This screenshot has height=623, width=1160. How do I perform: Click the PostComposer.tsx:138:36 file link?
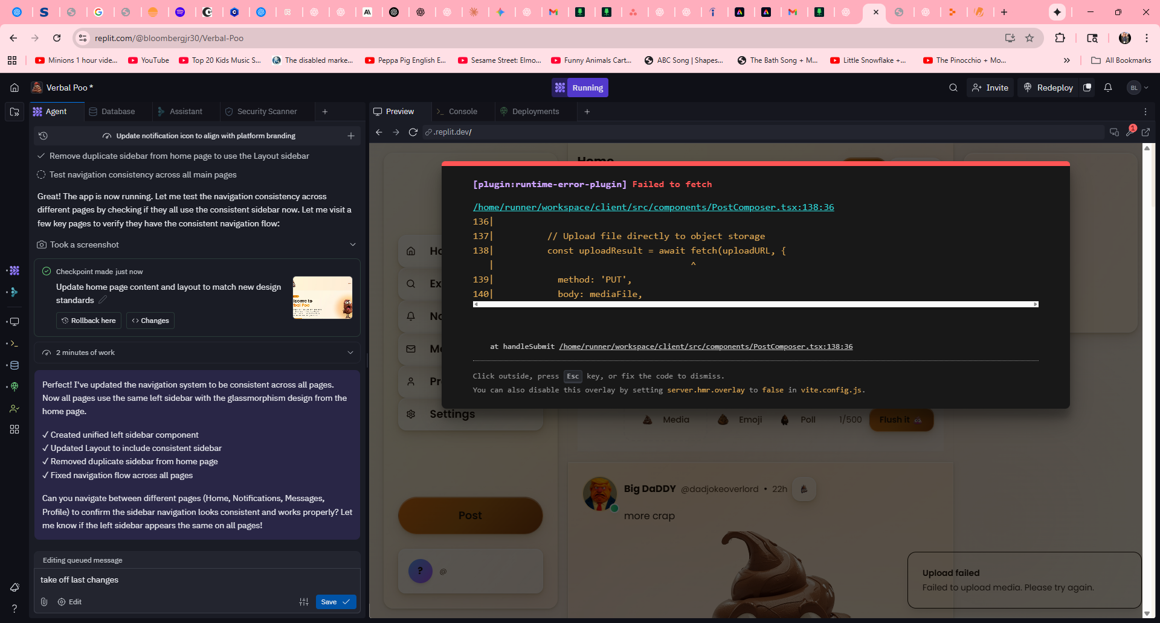point(653,207)
